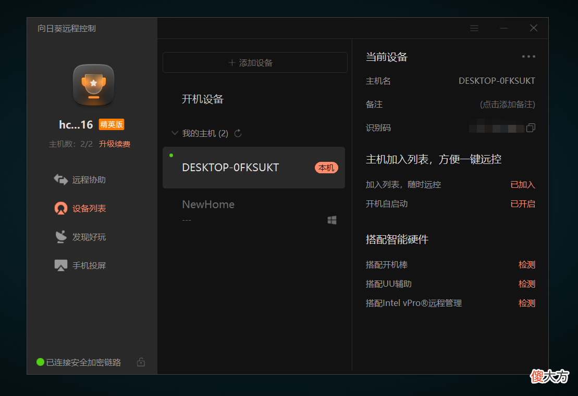The width and height of the screenshot is (578, 396).
Task: Click the 向日葵远程控制 window title
Action: (66, 28)
